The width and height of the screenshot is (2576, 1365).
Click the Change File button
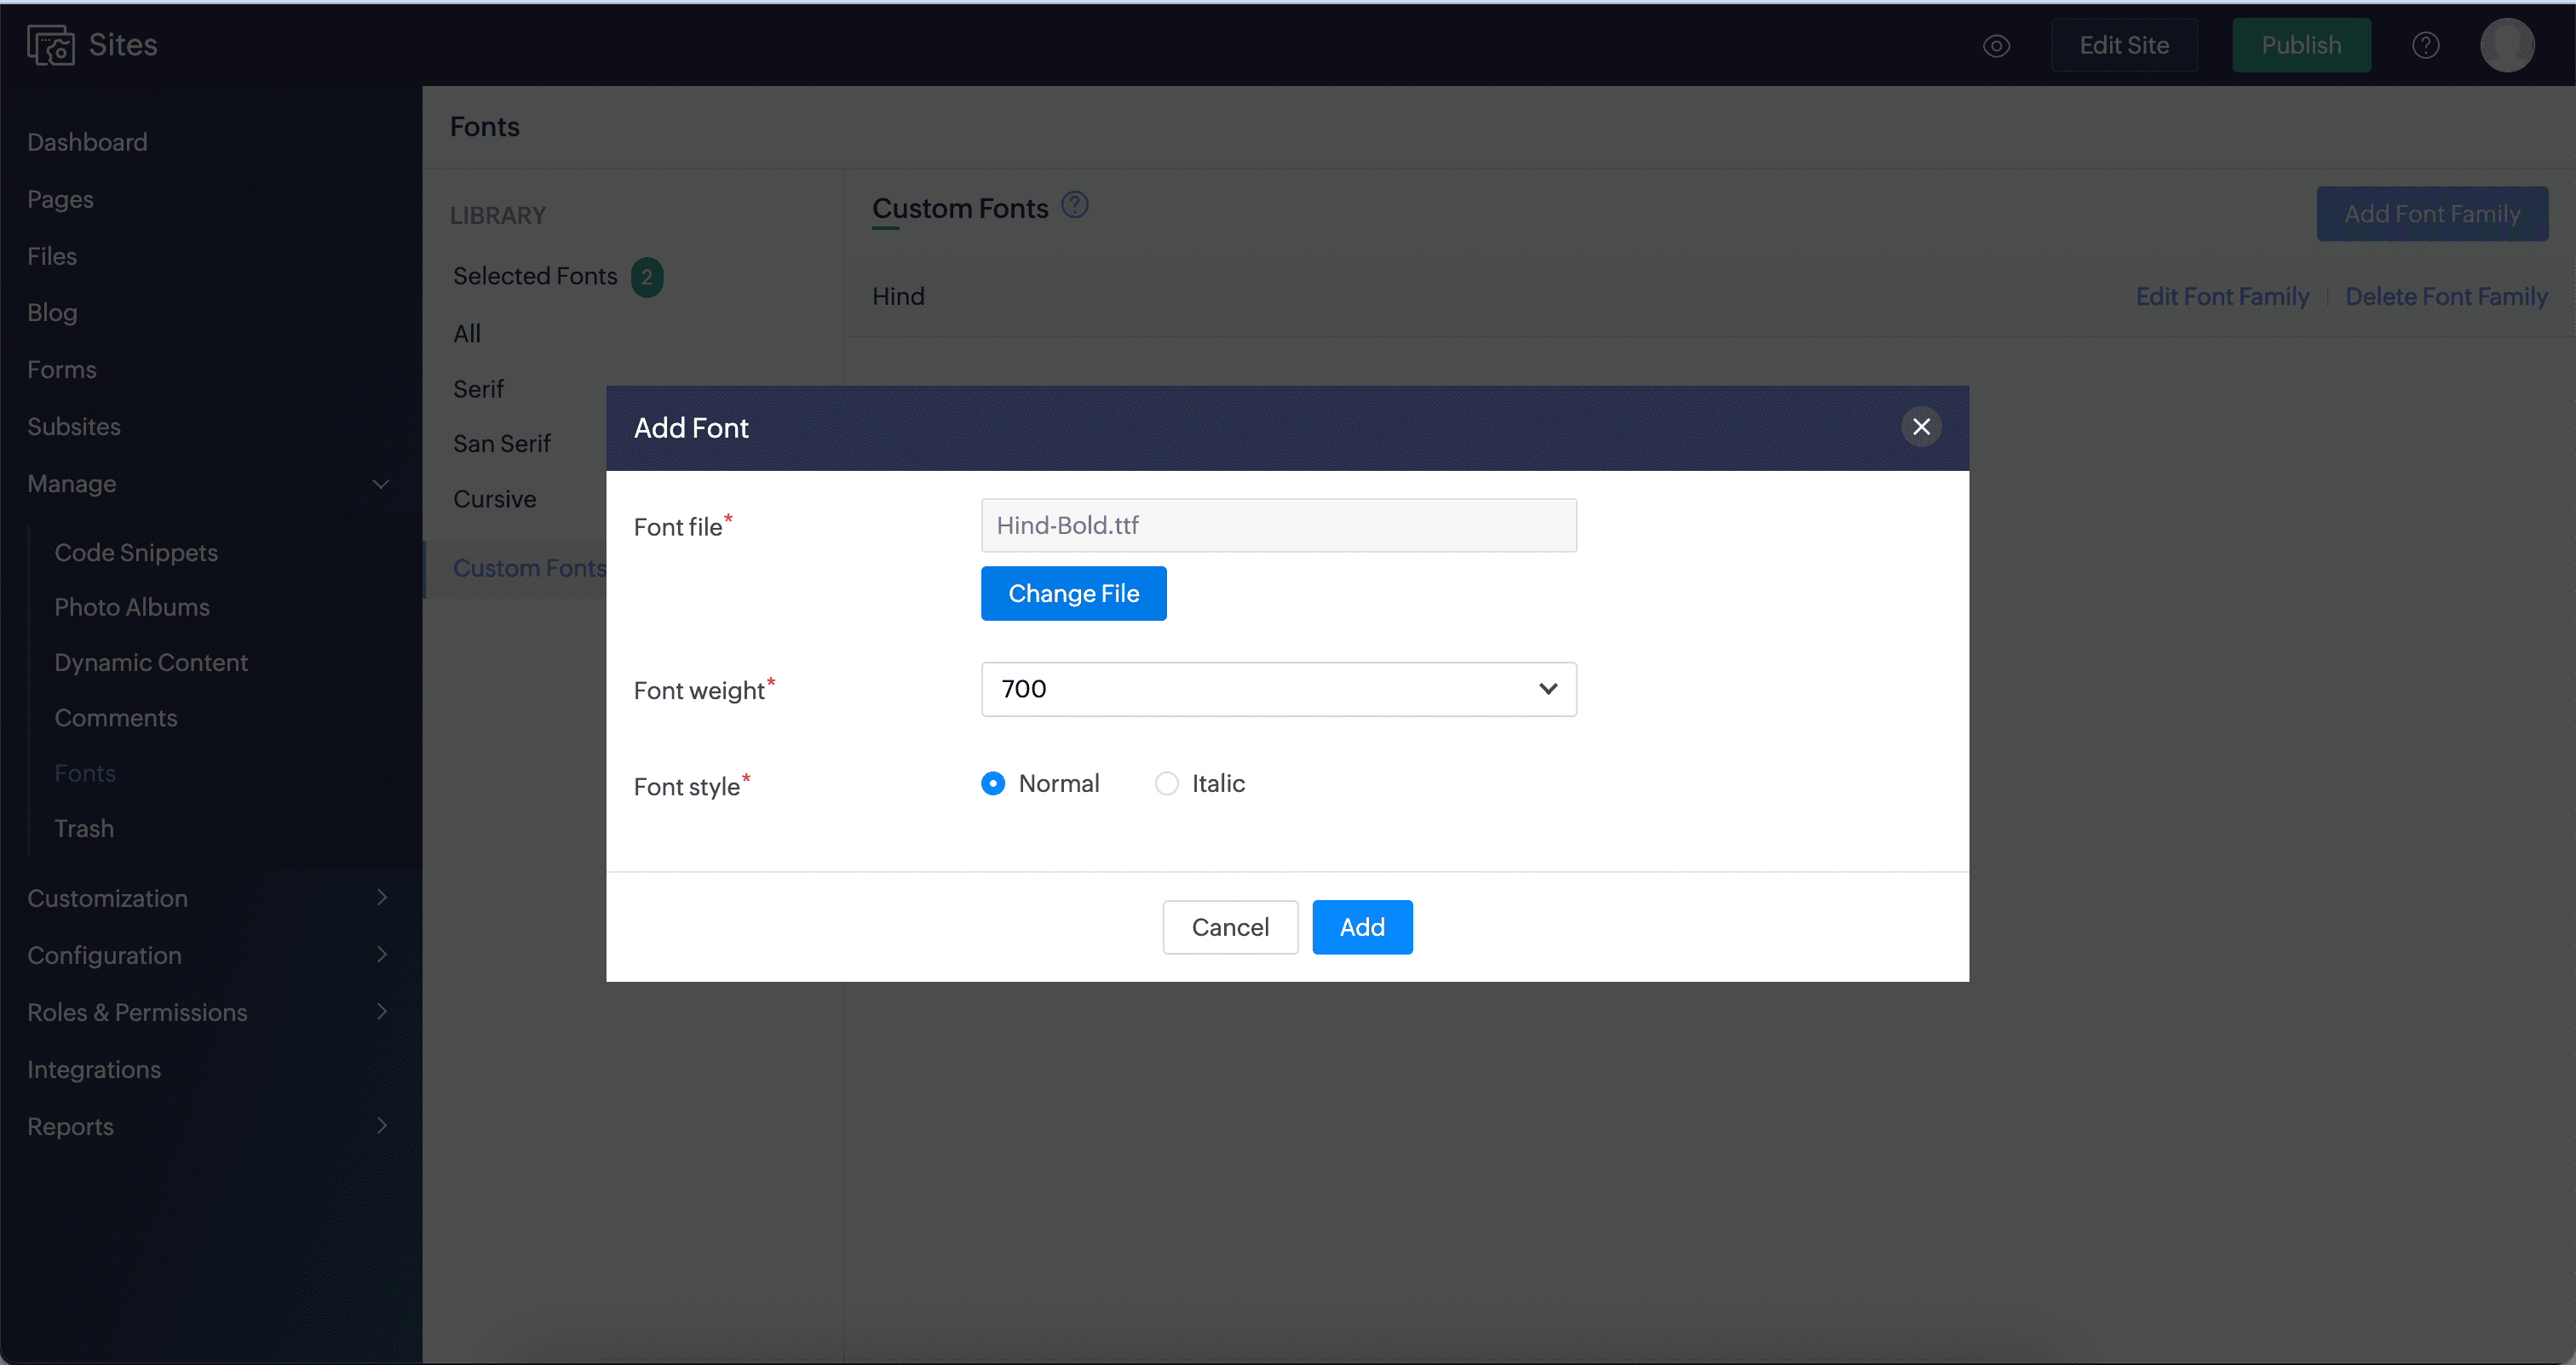(x=1073, y=594)
